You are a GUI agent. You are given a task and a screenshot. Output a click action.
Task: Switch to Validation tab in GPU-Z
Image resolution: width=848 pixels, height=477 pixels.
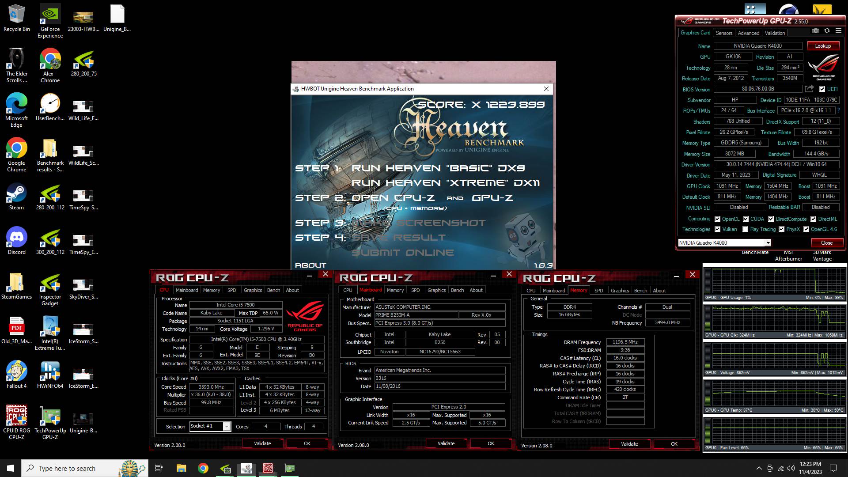[x=775, y=33]
